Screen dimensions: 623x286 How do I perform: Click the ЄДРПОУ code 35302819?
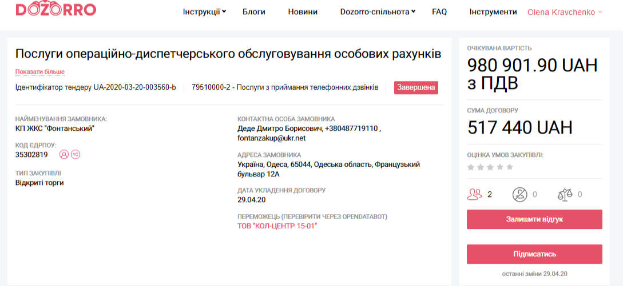pyautogui.click(x=31, y=155)
